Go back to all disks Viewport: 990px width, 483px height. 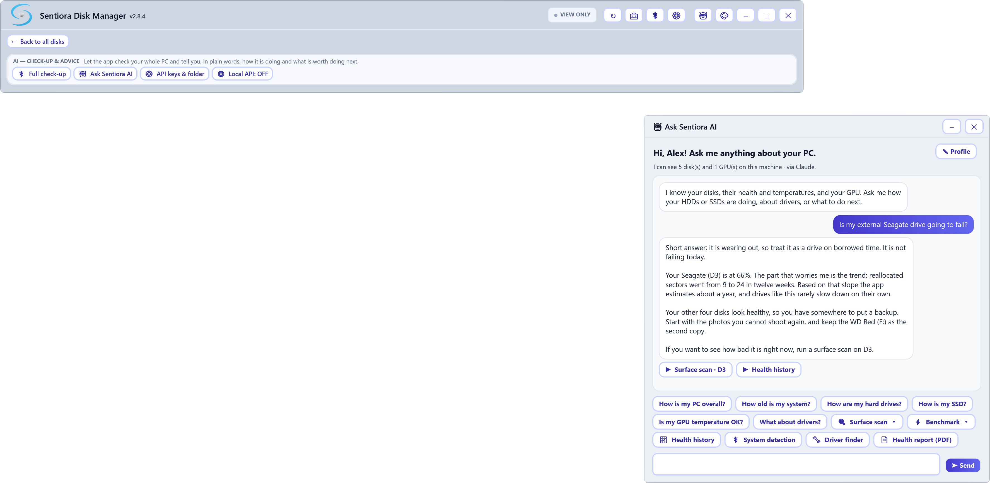coord(38,42)
